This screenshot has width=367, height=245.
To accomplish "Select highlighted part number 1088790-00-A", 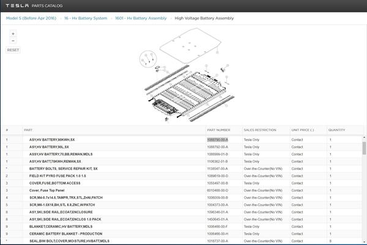I will point(218,140).
